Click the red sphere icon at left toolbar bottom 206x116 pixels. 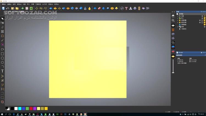coord(2,102)
